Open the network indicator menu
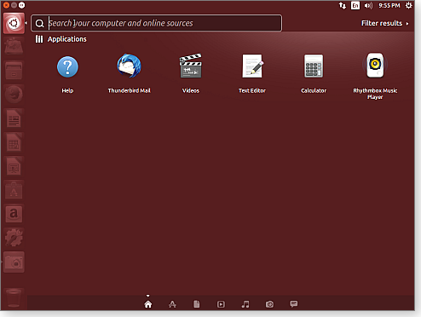Screen dimensions: 421x317 pyautogui.click(x=343, y=6)
